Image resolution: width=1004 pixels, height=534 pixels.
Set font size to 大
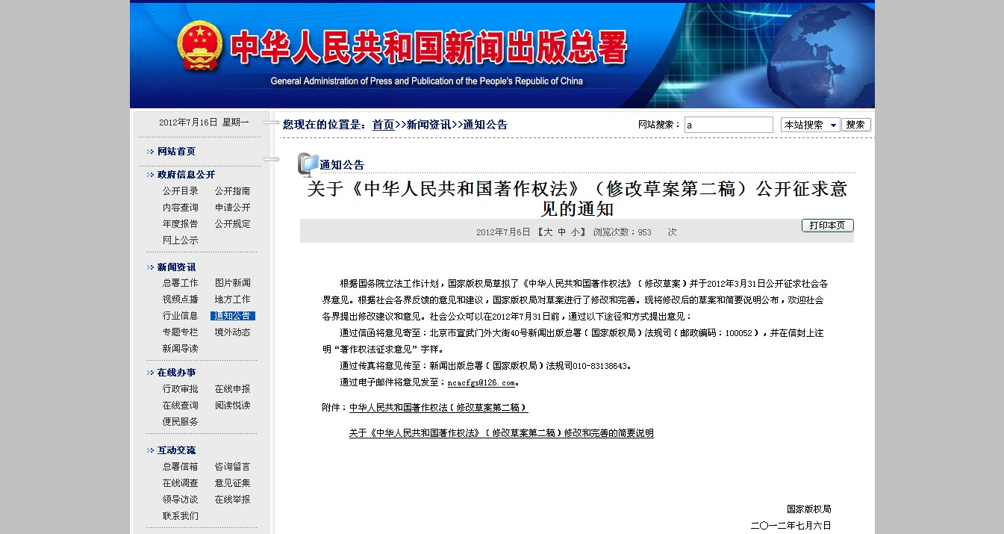(x=548, y=232)
